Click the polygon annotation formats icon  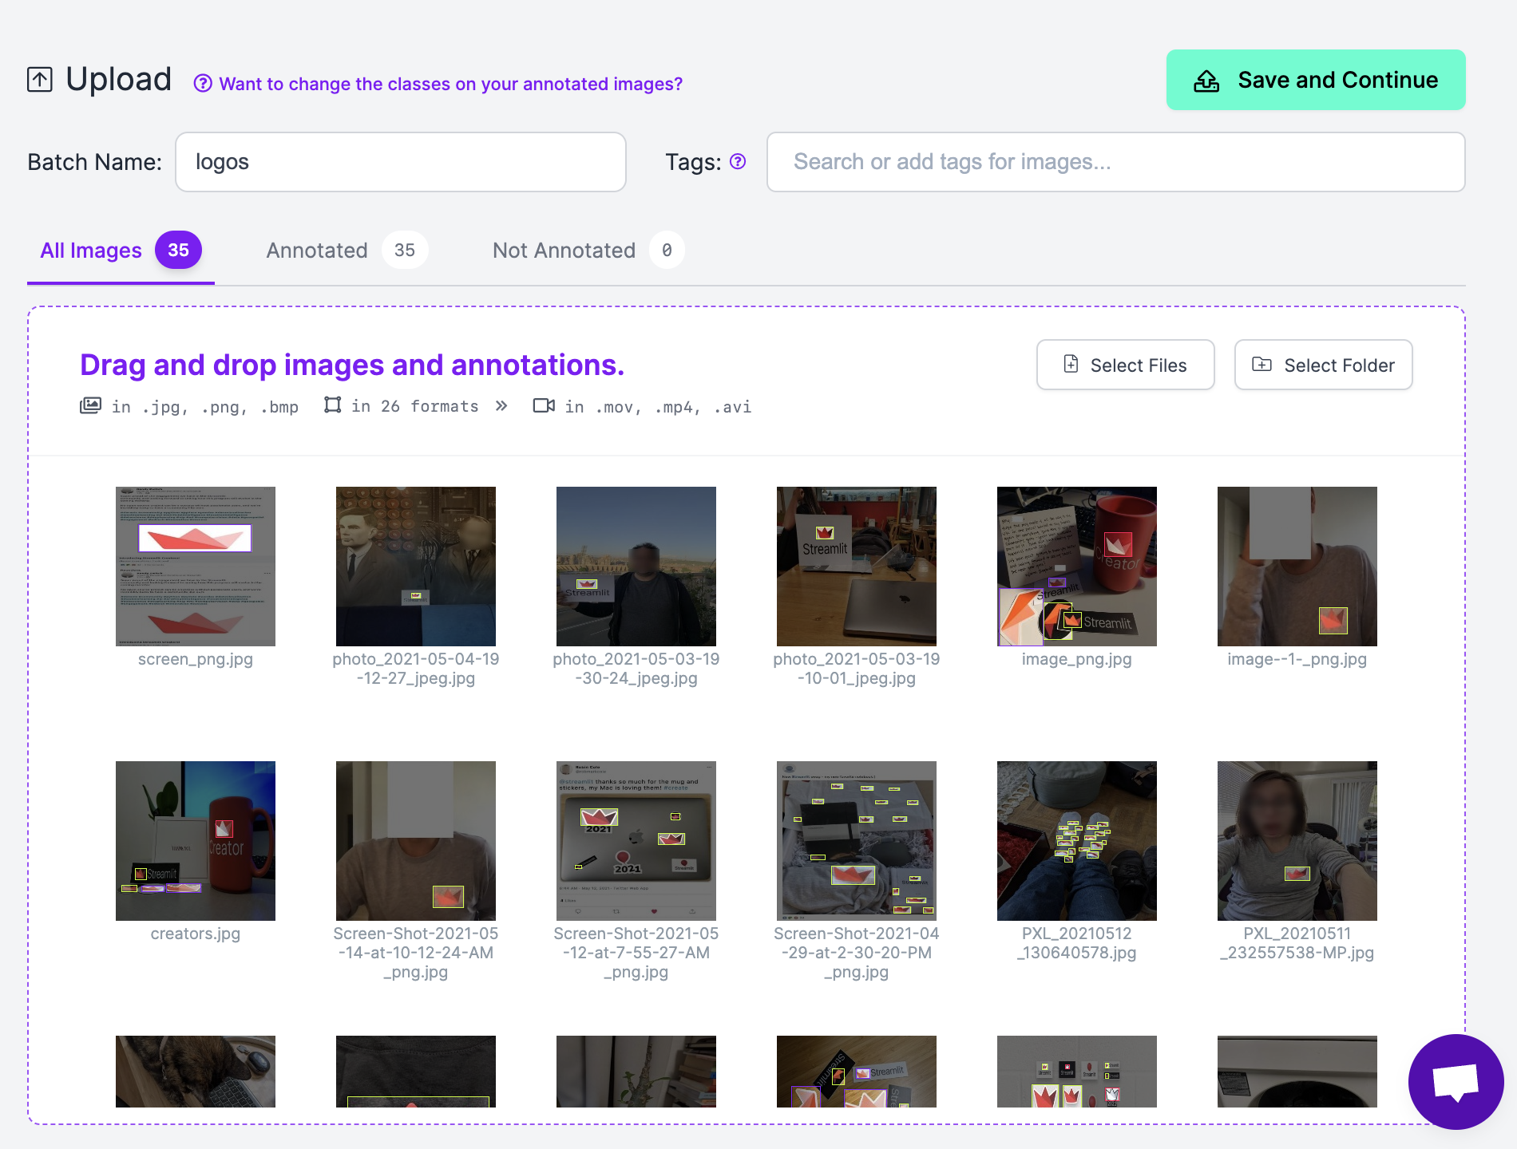pyautogui.click(x=333, y=405)
